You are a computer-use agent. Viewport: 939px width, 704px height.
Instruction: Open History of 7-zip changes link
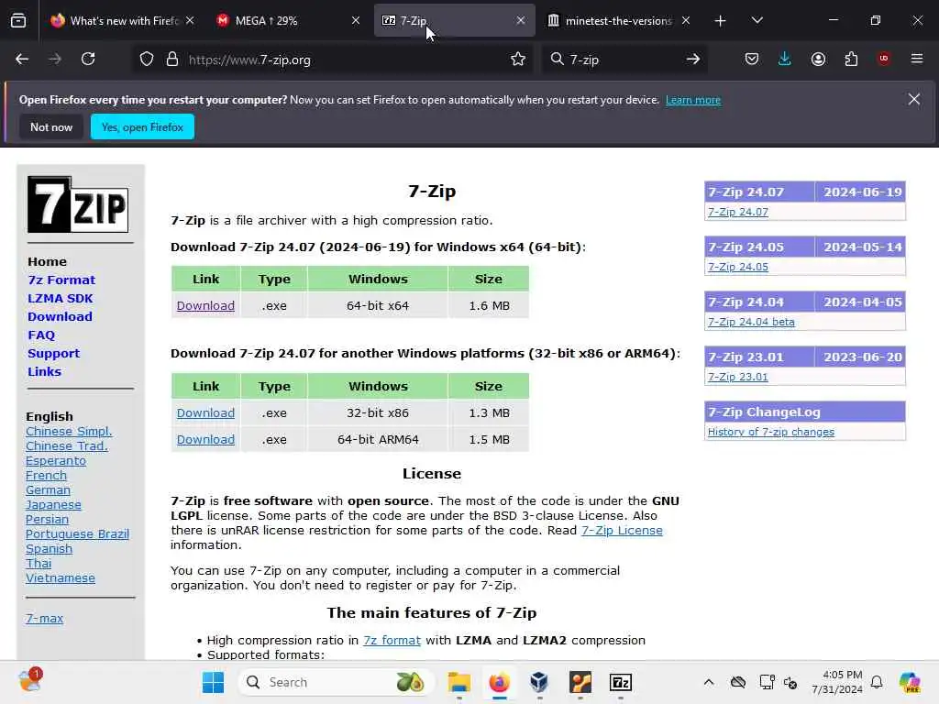pos(770,432)
